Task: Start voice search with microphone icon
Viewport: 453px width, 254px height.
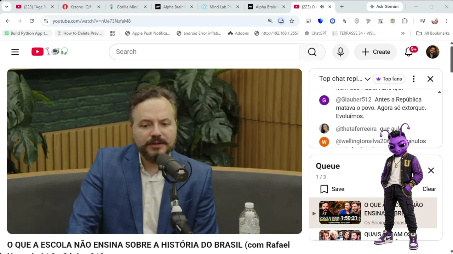Action: 340,52
